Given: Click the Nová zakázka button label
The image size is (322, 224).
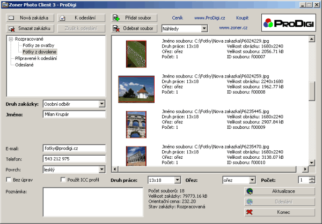Looking at the screenshot, I should (x=34, y=18).
